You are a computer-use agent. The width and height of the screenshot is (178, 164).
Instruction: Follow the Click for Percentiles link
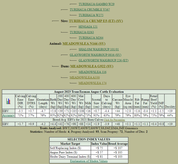[x=114, y=120]
